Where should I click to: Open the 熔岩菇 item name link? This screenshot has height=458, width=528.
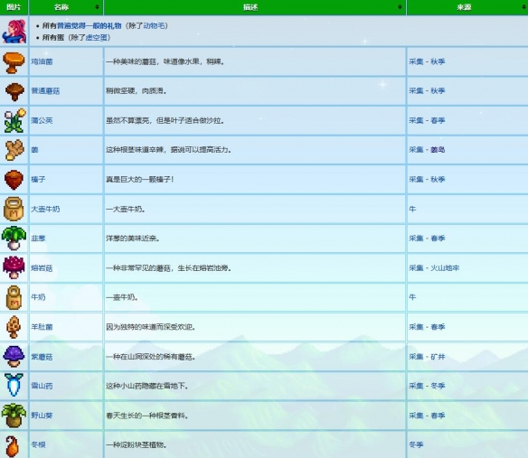pos(42,268)
